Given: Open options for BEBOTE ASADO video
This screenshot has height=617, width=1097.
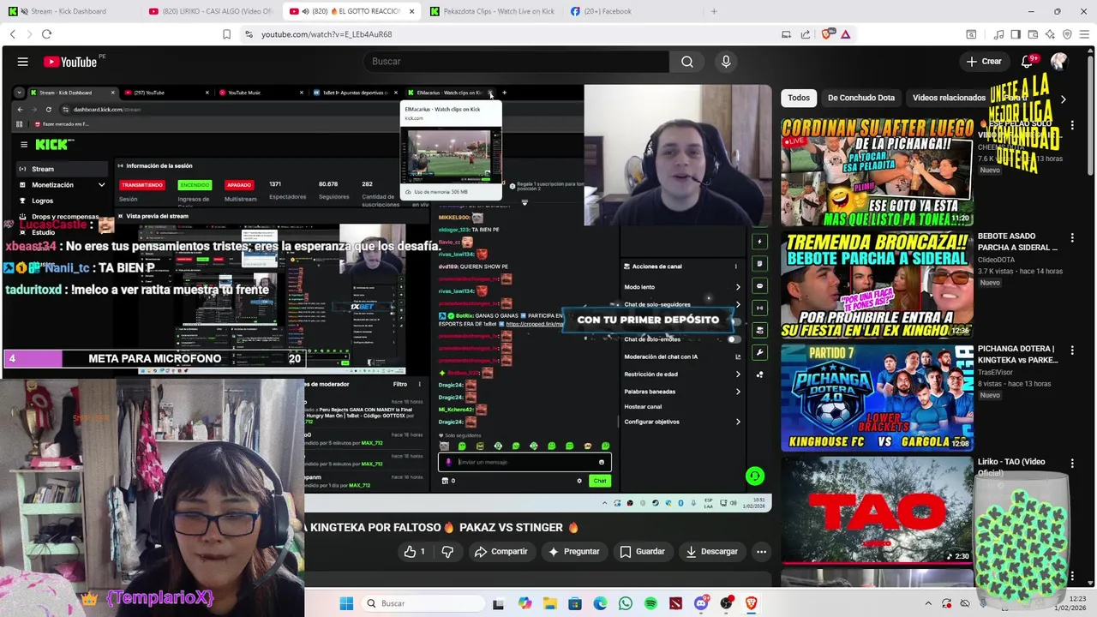Looking at the screenshot, I should point(1072,237).
